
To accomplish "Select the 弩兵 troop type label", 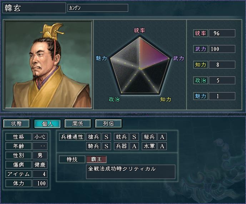I will (x=149, y=137).
